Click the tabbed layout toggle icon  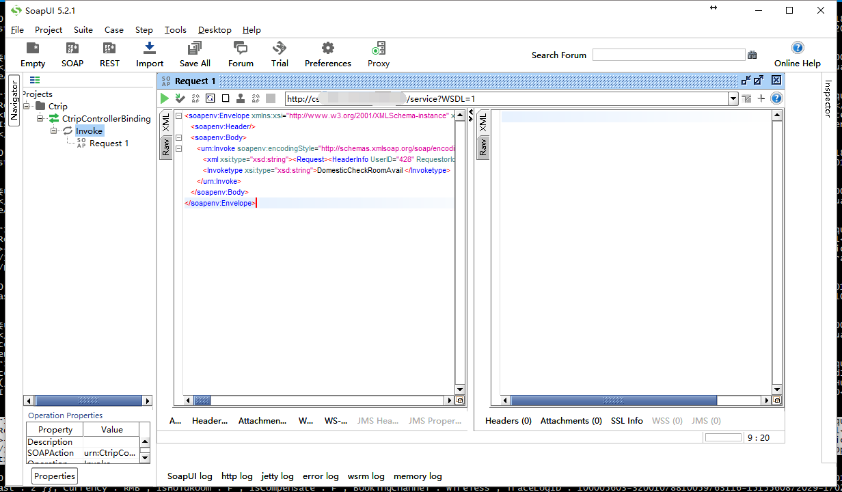746,98
